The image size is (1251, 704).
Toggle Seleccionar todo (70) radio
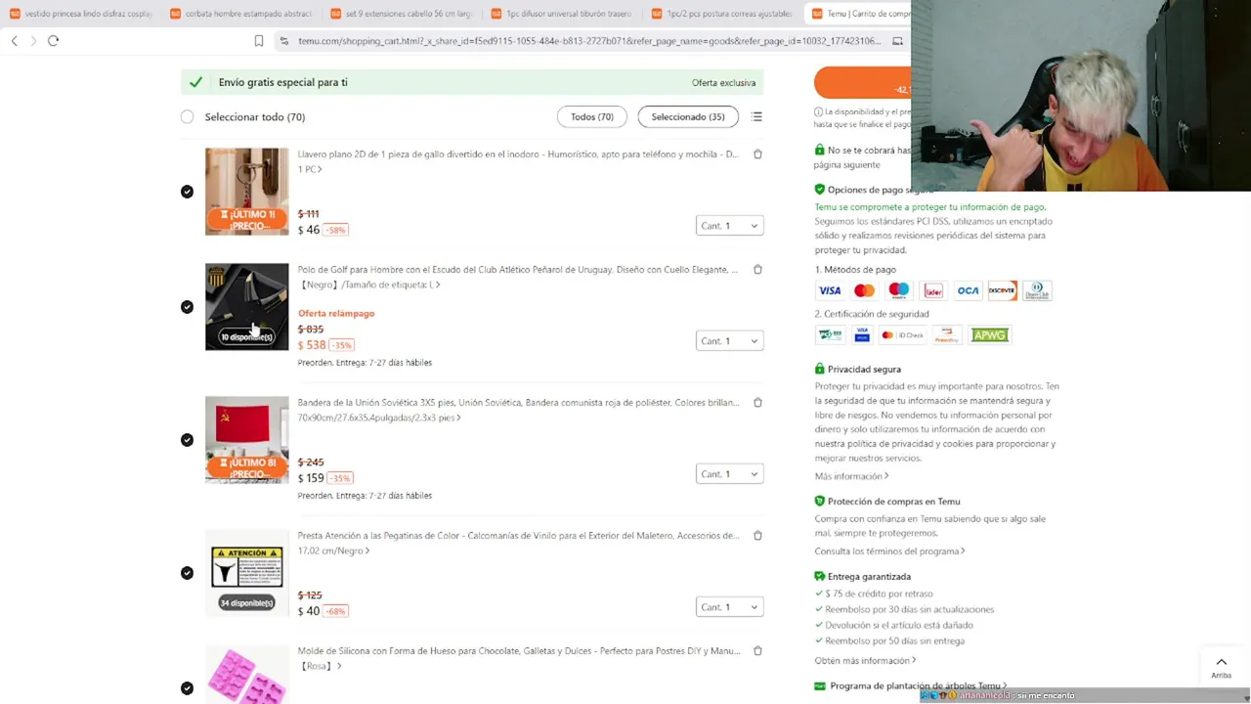coord(187,117)
